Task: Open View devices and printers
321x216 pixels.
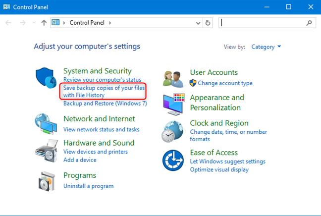Action: coord(96,152)
